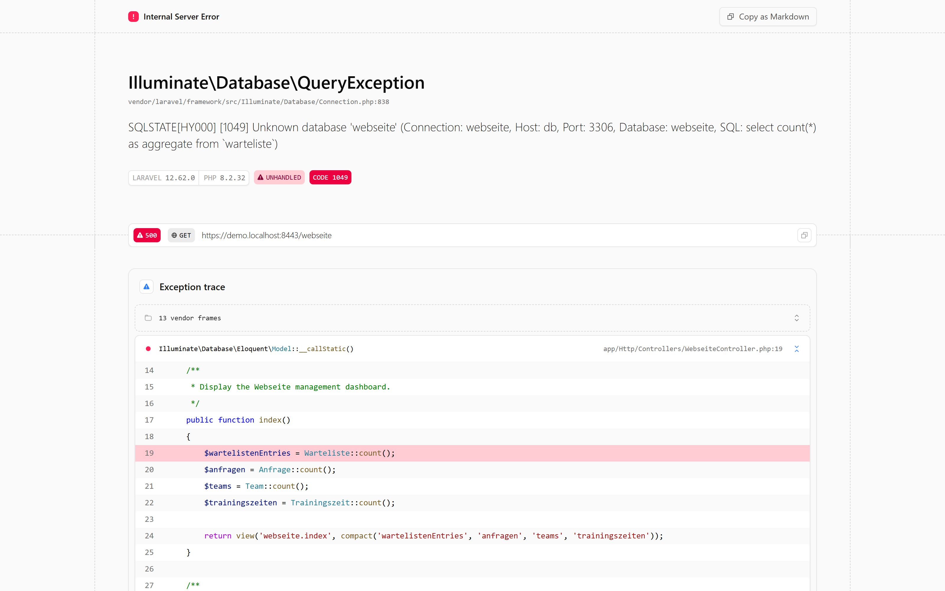Click the vendor frames folder icon

click(x=148, y=318)
